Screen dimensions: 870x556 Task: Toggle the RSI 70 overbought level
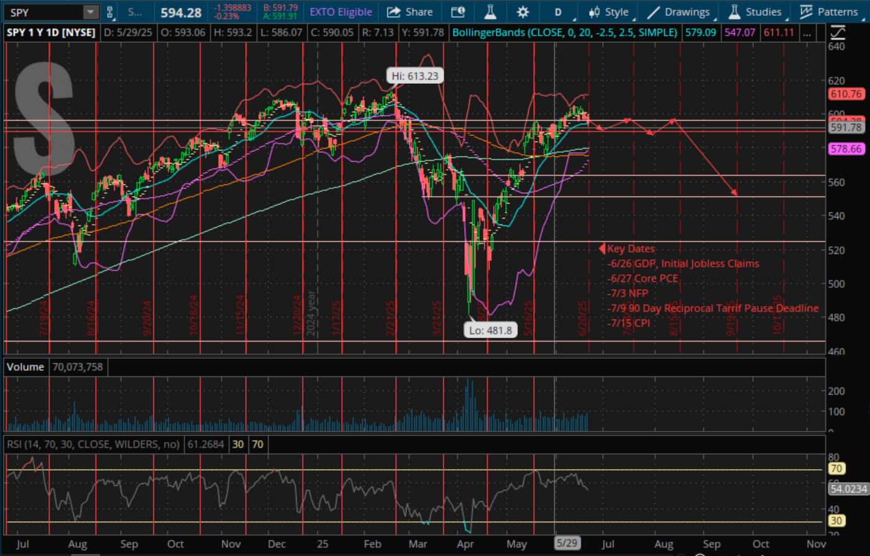click(x=257, y=444)
